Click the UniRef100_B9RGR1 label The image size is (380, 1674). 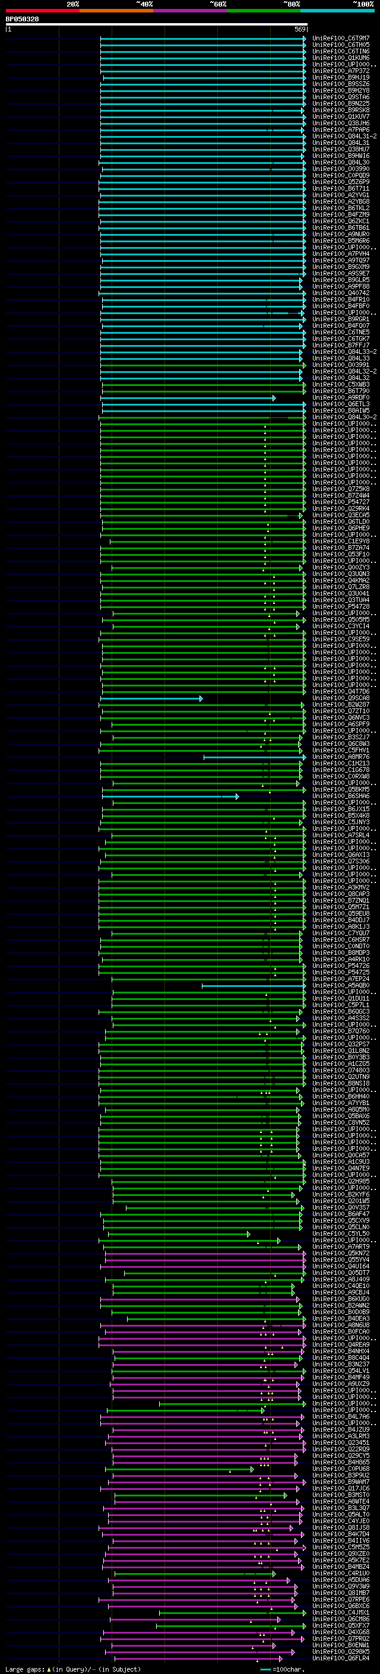pyautogui.click(x=341, y=319)
